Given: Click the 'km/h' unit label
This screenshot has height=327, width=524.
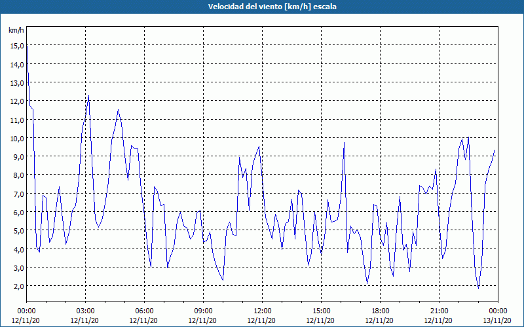Looking at the screenshot, I should (16, 30).
